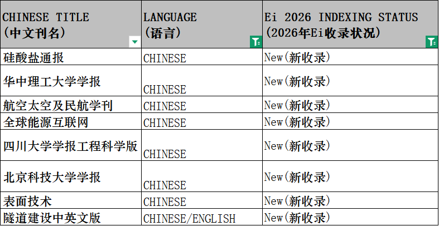This screenshot has height=226, width=439.
Task: Select the CHINESE TITLE (中文刊名) header cell
Action: (71, 24)
